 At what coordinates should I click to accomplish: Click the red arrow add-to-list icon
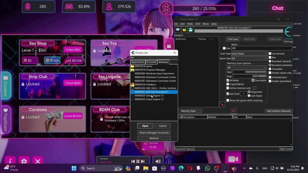pos(222,104)
